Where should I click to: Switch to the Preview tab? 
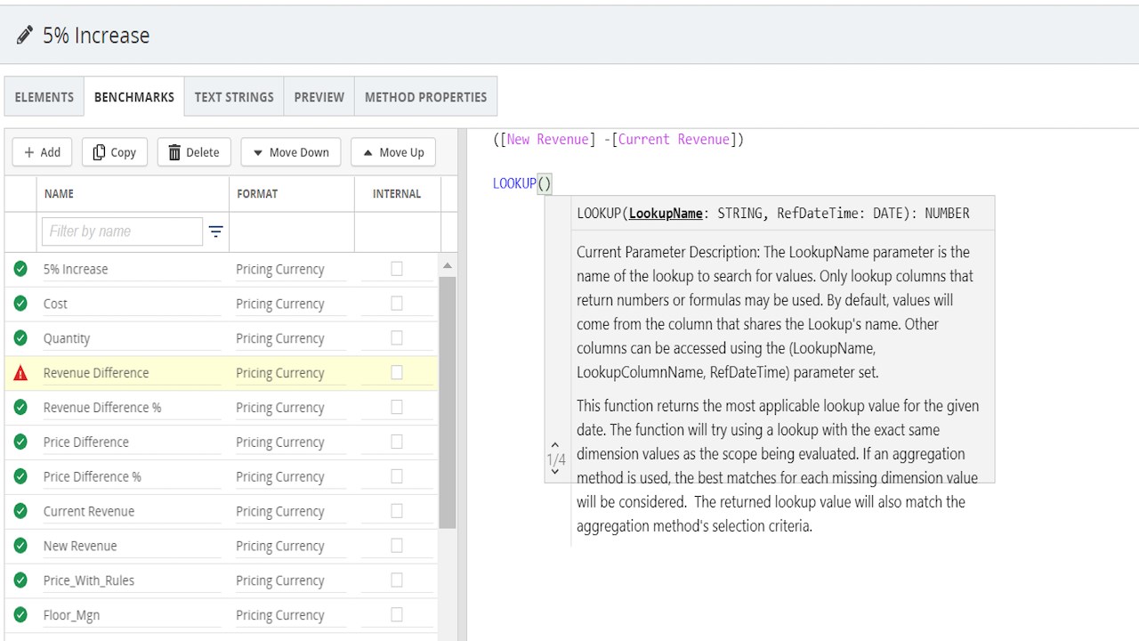click(319, 97)
